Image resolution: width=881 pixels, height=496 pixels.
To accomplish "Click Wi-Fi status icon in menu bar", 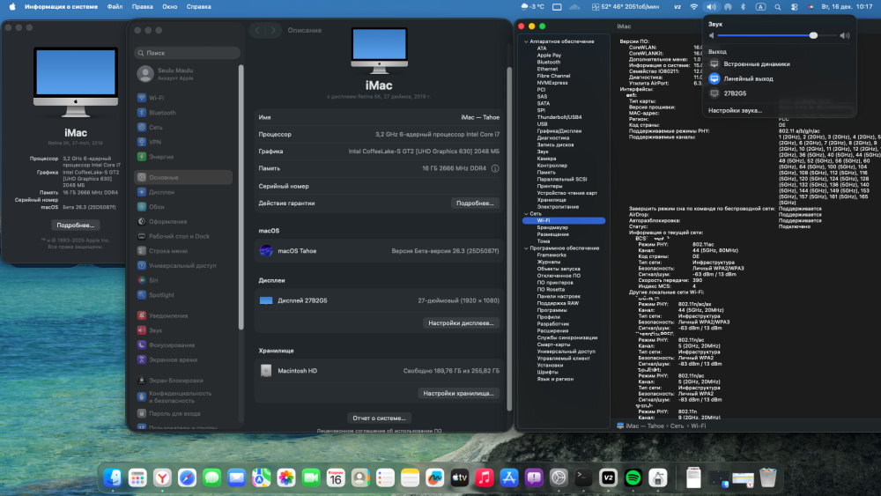I will [x=694, y=7].
